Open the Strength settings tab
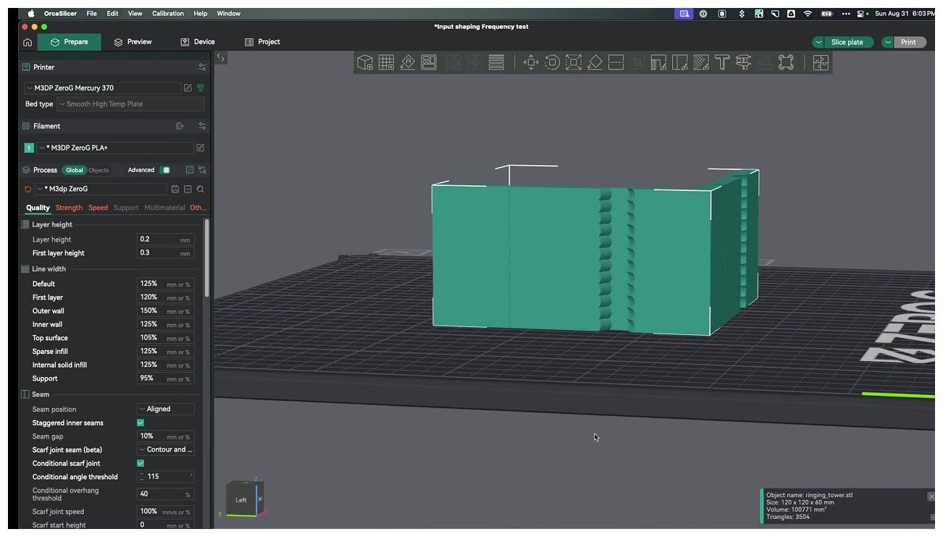Viewport: 943px width, 537px height. point(69,208)
